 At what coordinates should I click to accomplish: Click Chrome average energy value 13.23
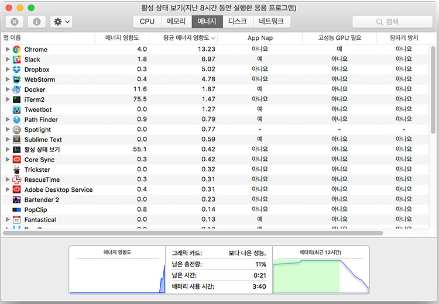pyautogui.click(x=207, y=49)
